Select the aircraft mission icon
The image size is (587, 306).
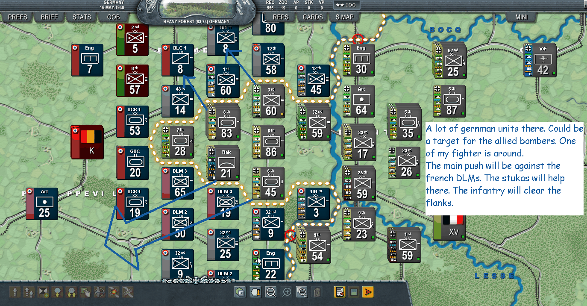point(100,292)
